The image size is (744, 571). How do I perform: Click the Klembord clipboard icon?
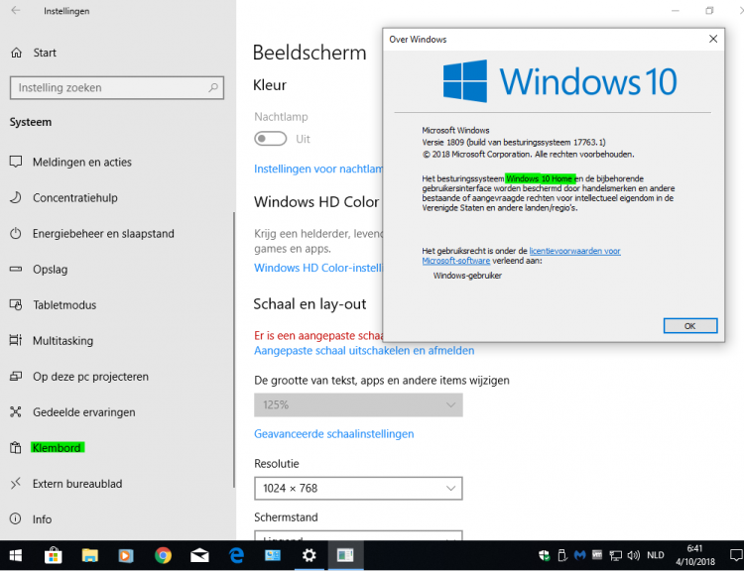click(x=15, y=447)
